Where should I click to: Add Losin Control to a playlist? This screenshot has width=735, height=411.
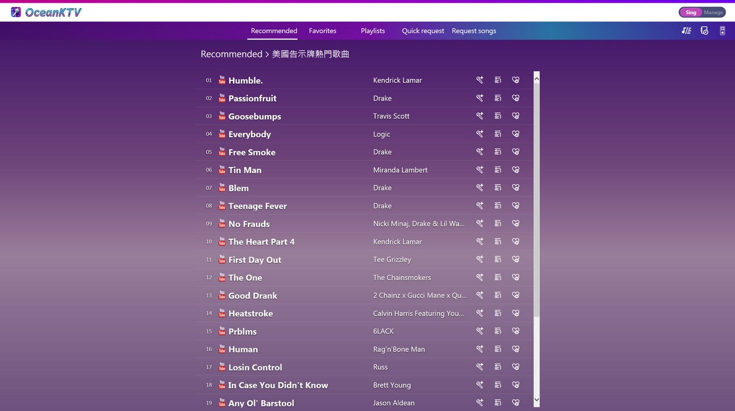click(498, 367)
